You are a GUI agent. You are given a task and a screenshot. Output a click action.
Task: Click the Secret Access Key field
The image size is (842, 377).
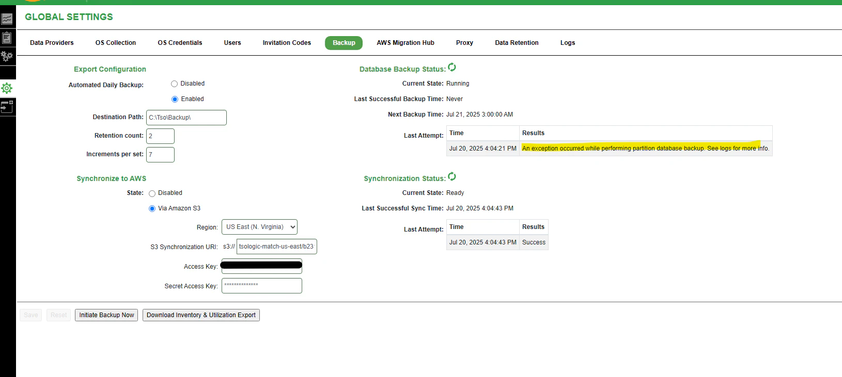[x=262, y=286]
